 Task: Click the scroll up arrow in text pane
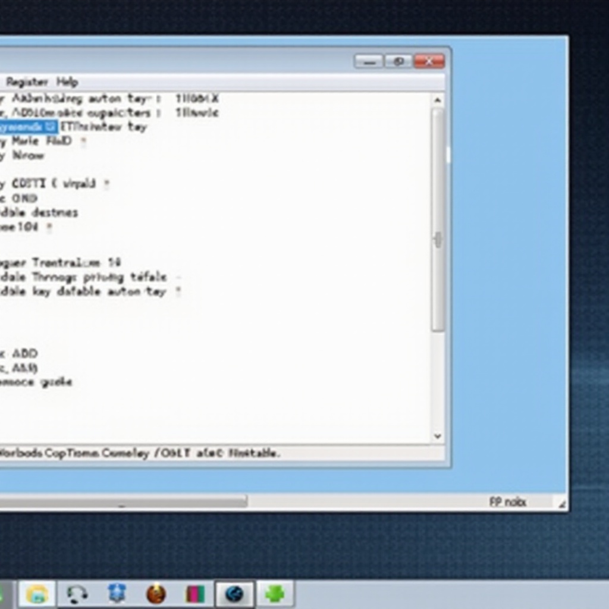(438, 101)
